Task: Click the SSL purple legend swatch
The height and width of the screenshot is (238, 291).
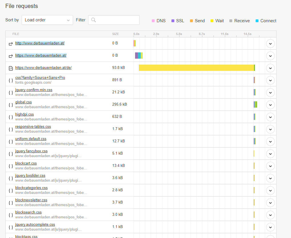Action: [173, 21]
